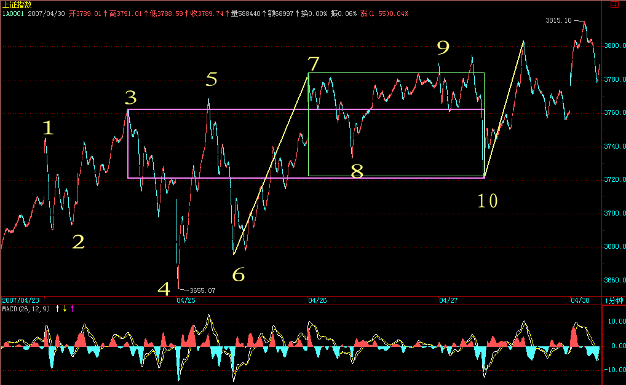Select the 04/26 date marker
The height and width of the screenshot is (385, 626).
tap(317, 300)
